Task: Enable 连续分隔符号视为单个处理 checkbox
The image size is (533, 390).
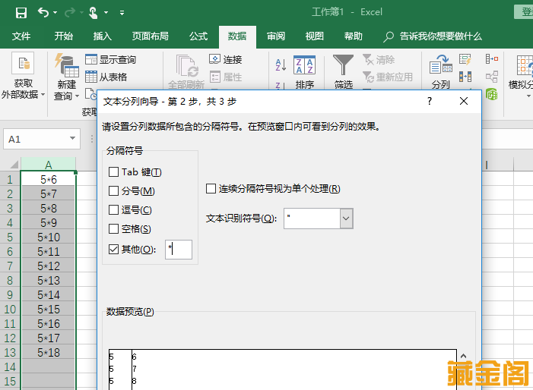Action: pos(211,189)
